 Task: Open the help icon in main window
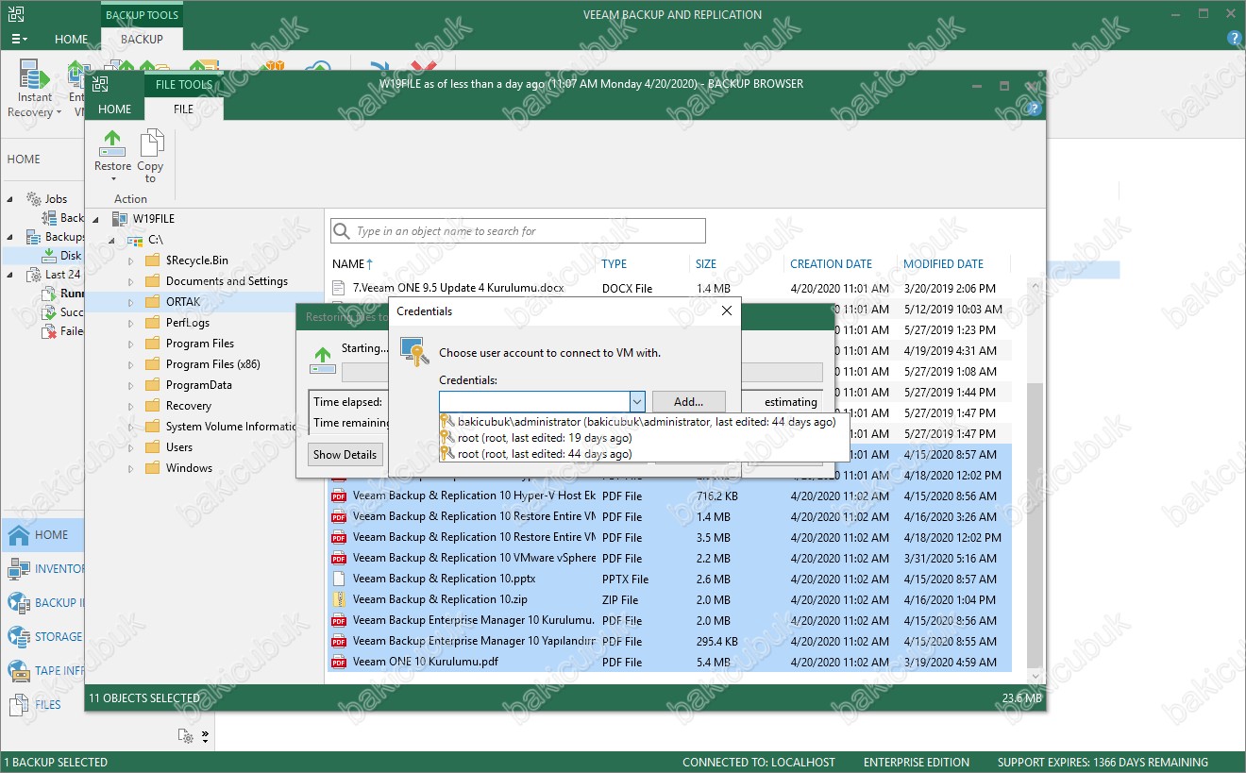(1234, 39)
